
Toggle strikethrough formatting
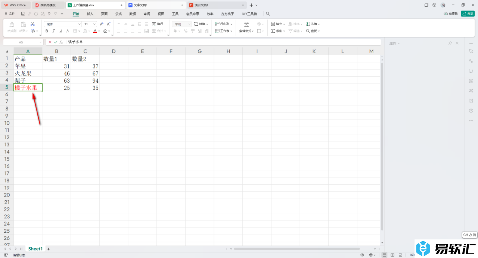pos(67,31)
